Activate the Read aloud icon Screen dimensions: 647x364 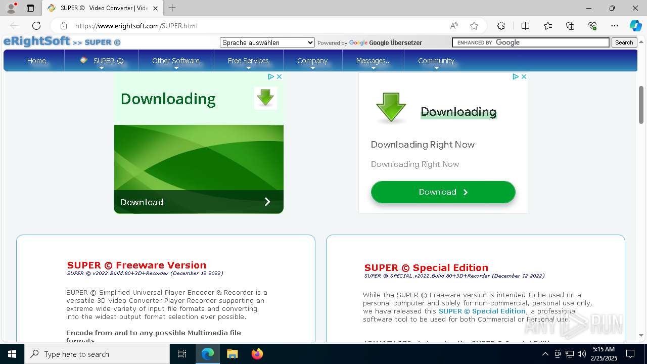[454, 26]
